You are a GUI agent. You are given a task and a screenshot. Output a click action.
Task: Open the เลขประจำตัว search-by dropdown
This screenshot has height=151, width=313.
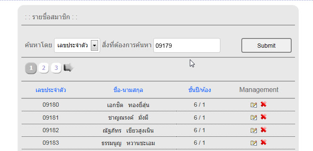(77, 46)
